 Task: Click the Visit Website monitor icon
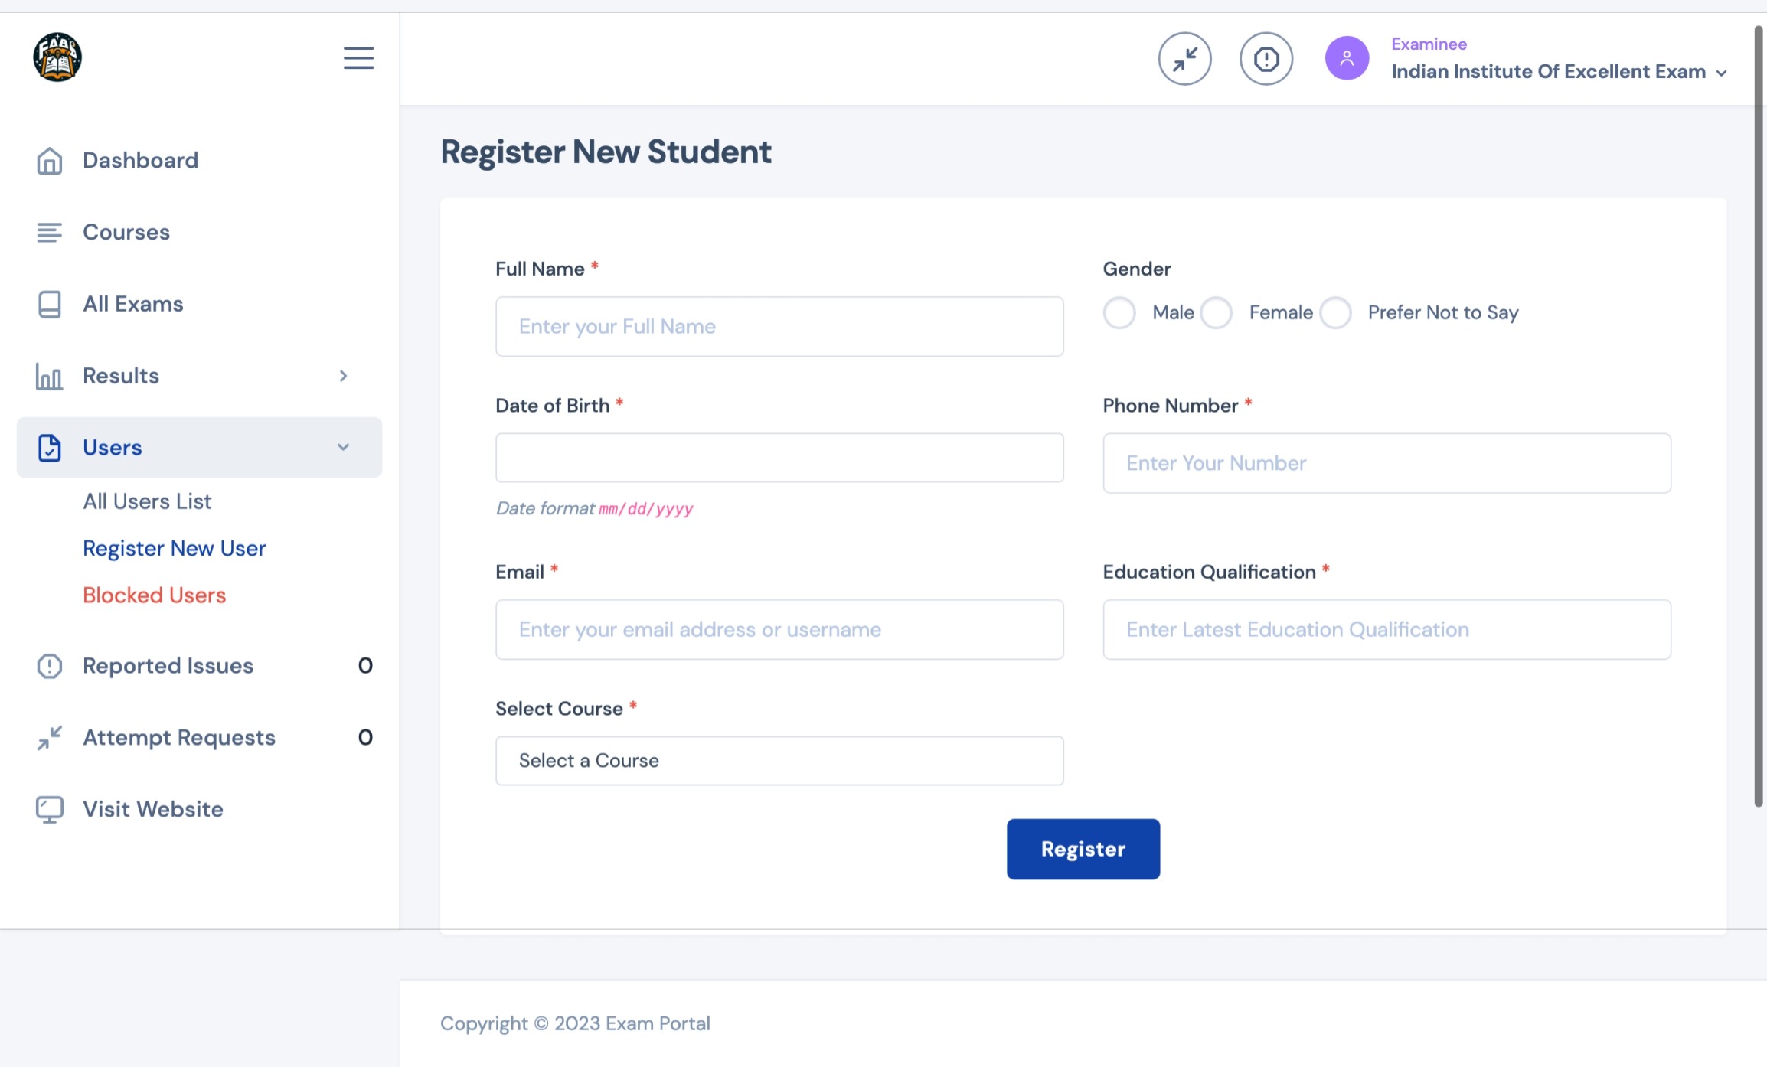coord(50,809)
